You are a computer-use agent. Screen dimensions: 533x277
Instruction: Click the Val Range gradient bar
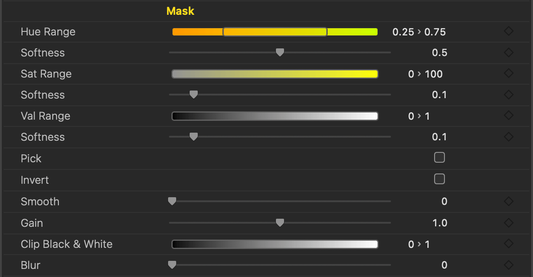[x=275, y=116]
